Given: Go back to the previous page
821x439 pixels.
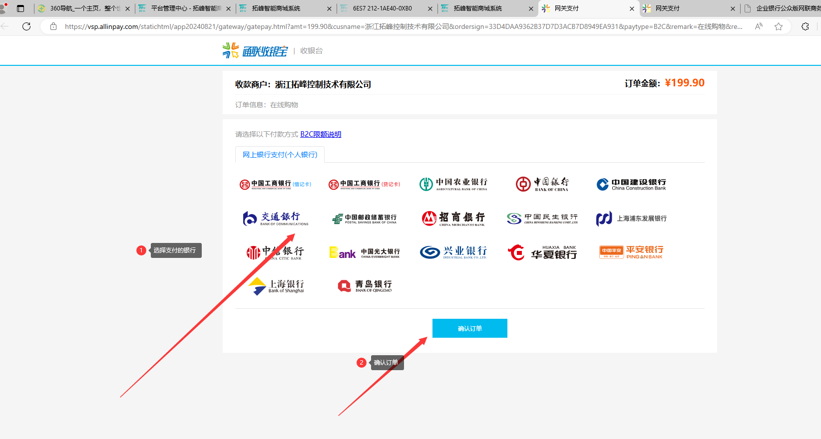Looking at the screenshot, I should (5, 26).
